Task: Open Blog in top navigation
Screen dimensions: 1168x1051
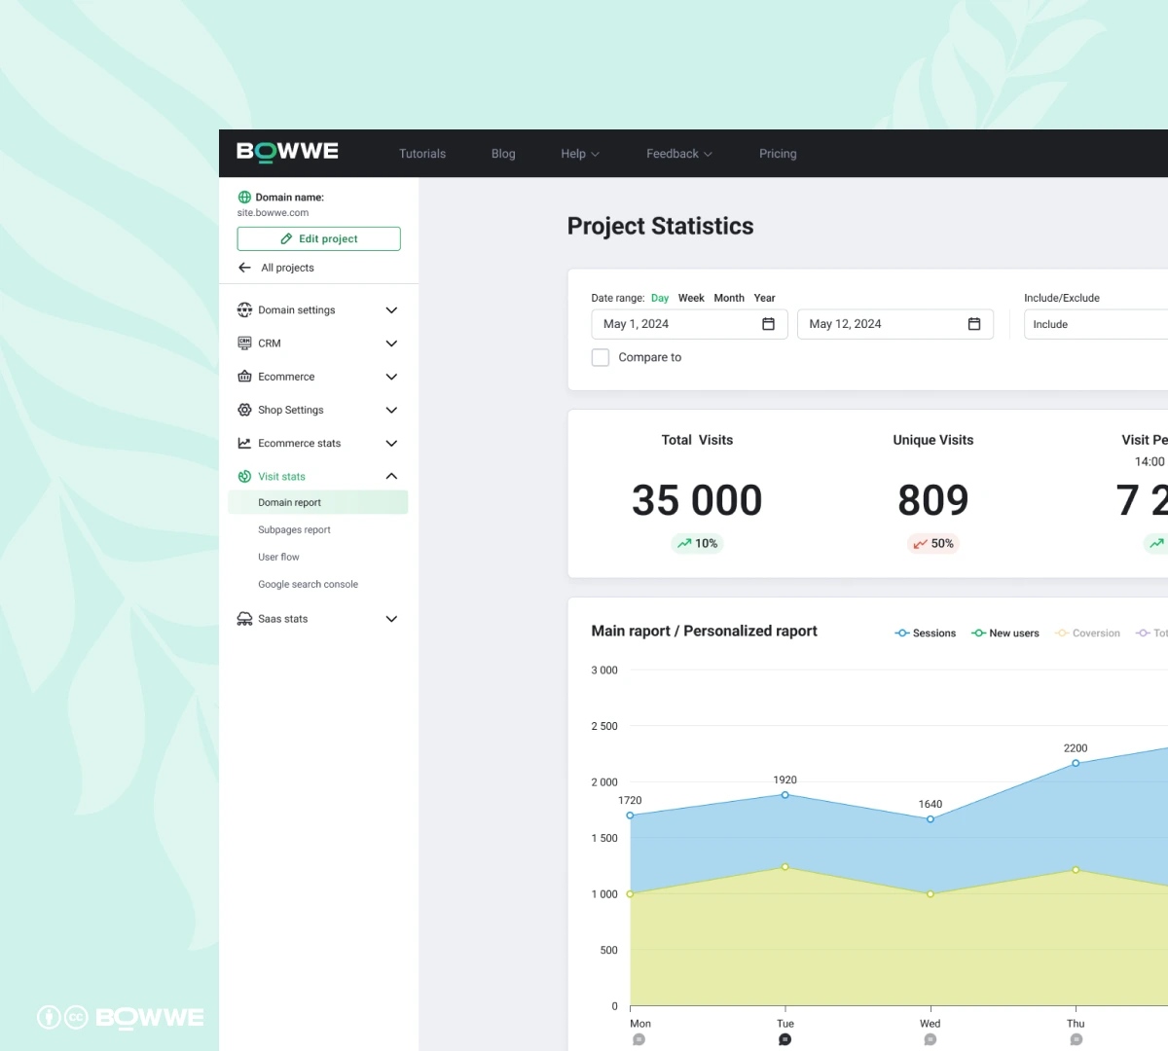Action: [503, 154]
